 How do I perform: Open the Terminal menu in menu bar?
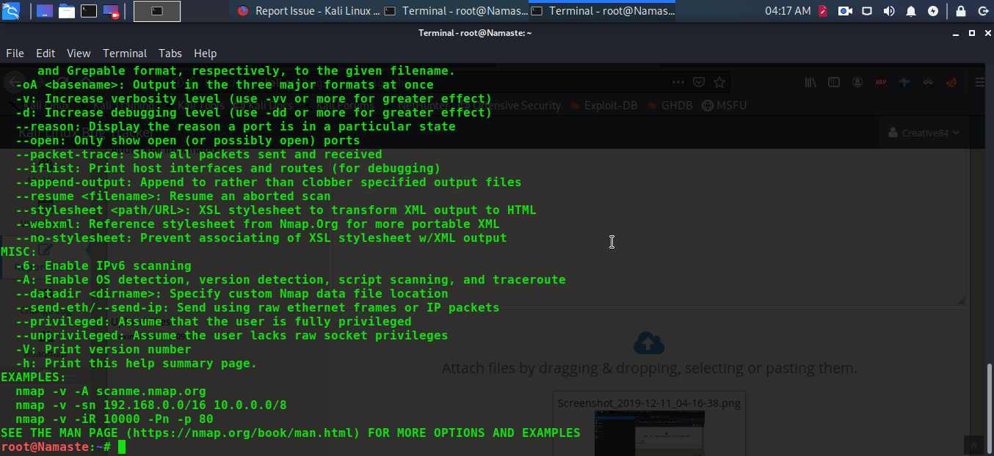(125, 54)
